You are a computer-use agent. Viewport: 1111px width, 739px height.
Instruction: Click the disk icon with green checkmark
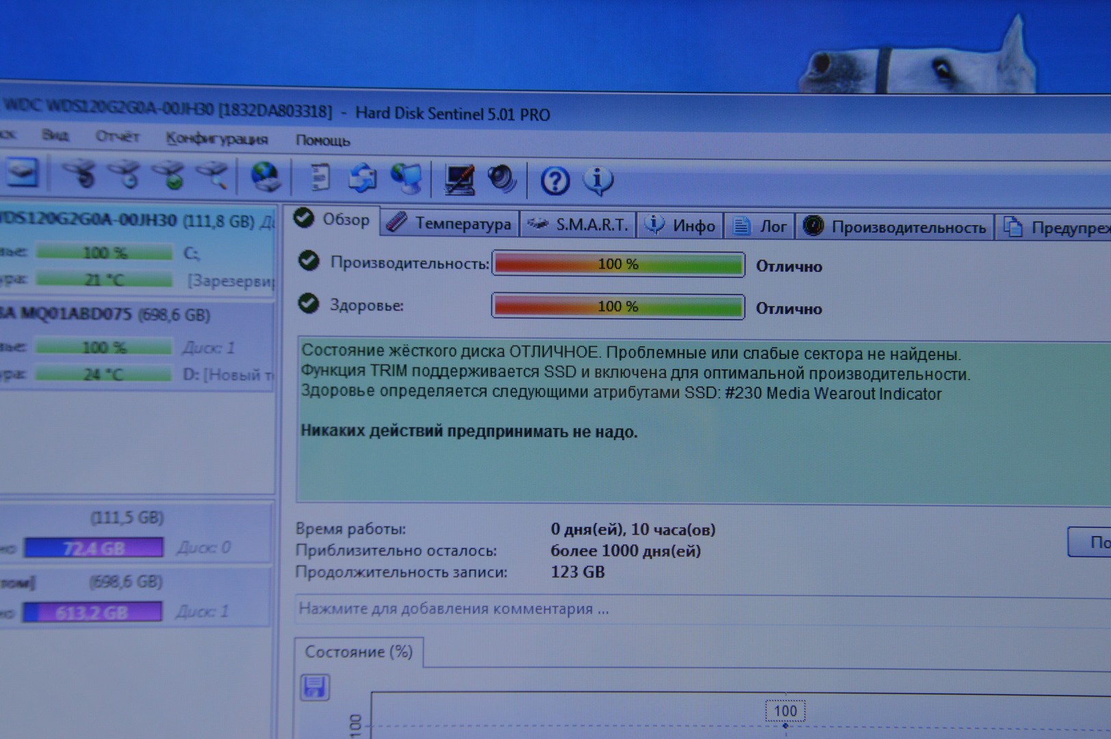tap(169, 175)
